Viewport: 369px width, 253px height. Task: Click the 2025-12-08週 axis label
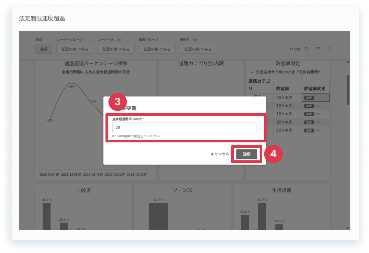(71, 174)
